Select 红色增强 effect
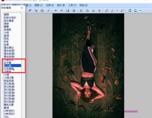 tap(9, 69)
